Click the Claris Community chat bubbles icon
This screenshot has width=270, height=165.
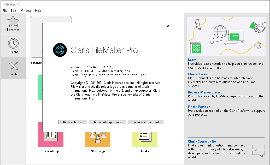(259, 151)
